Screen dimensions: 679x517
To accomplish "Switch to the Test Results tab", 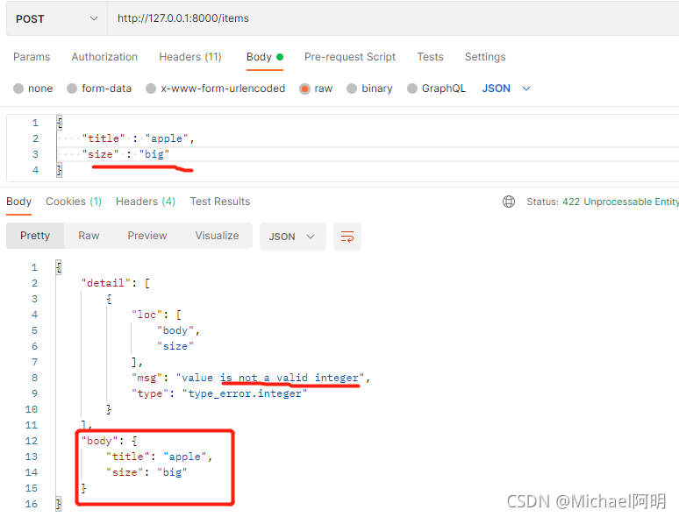I will click(x=220, y=202).
